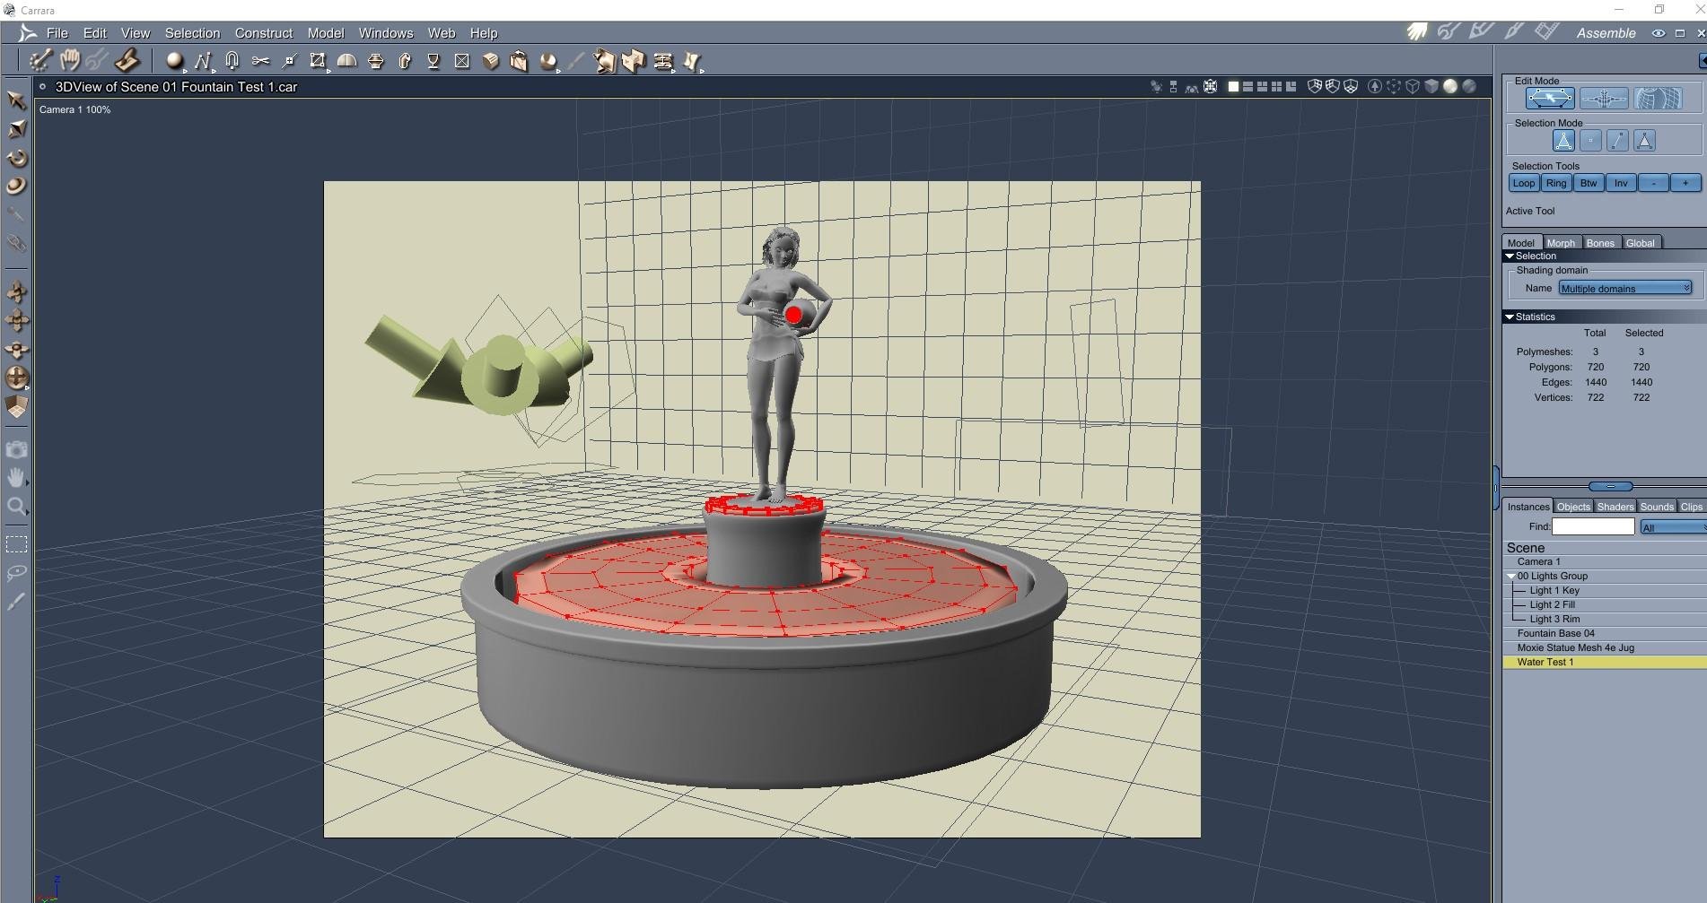
Task: Insert a sphere primitive from the toolbar
Action: pos(174,61)
